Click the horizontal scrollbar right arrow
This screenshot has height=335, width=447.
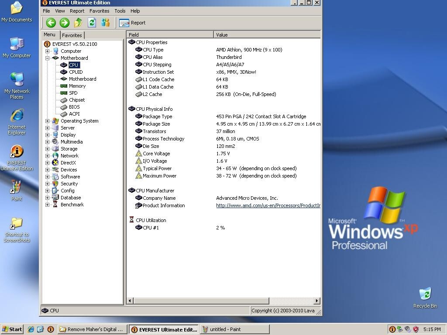coord(317,301)
